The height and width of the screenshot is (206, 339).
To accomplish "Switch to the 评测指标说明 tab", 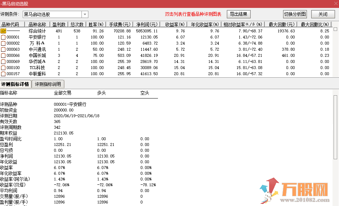I will pos(48,84).
